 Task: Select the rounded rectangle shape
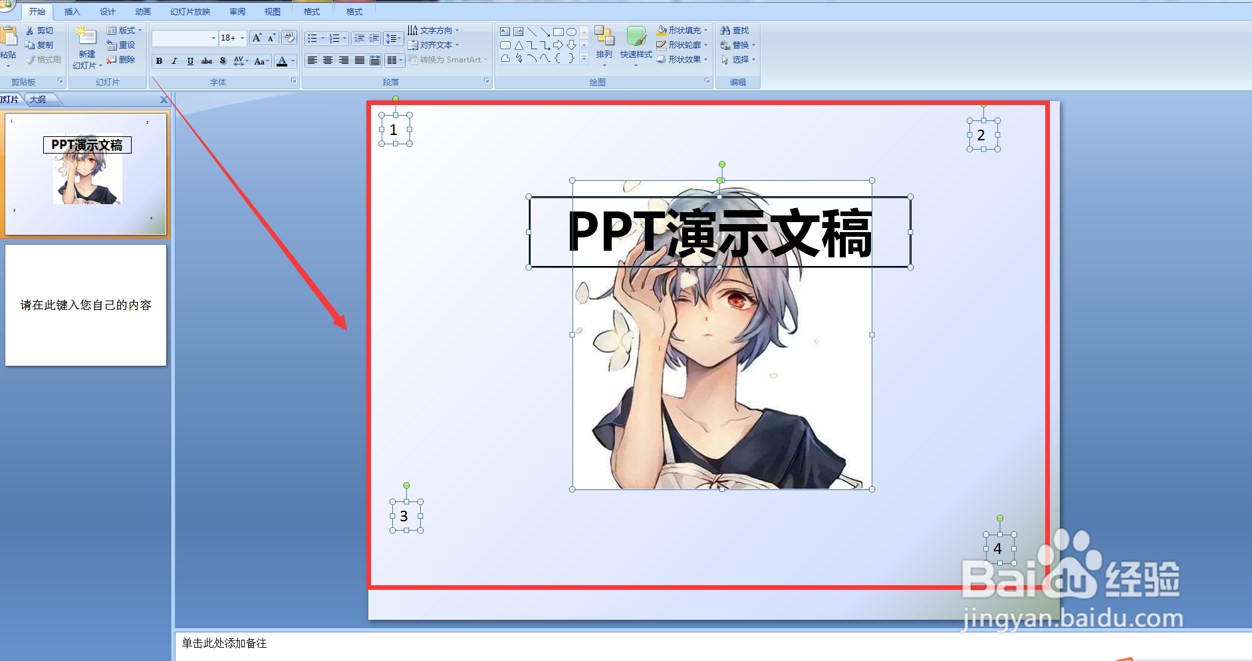click(505, 45)
